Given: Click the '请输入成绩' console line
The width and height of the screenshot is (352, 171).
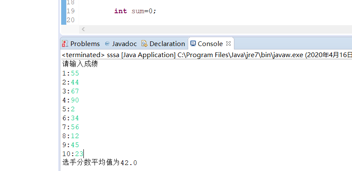Looking at the screenshot, I should [80, 64].
